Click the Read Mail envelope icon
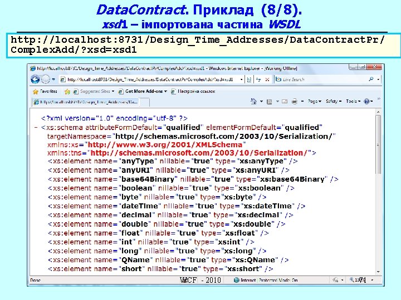Screen dimensions: 401x300 [x=285, y=102]
